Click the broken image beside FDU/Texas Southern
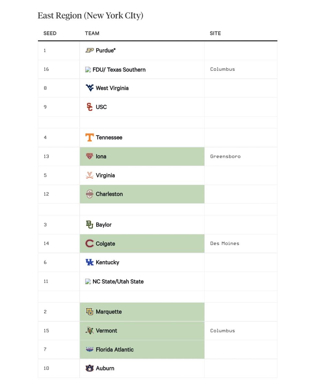The height and width of the screenshot is (388, 310). 88,70
